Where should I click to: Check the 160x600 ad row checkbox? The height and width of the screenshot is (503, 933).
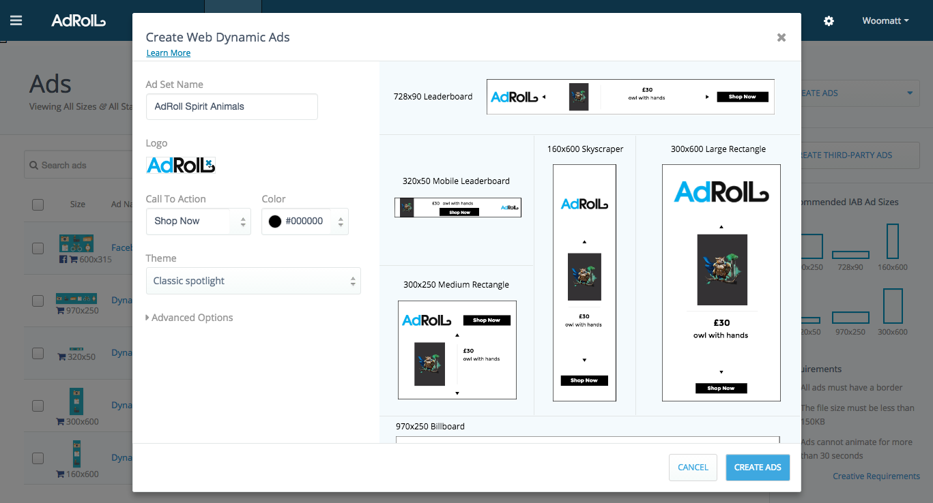[38, 458]
